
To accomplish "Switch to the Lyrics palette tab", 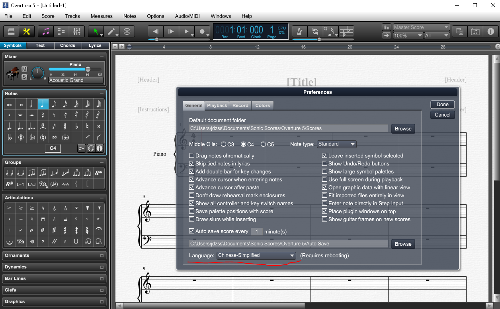I will click(95, 45).
